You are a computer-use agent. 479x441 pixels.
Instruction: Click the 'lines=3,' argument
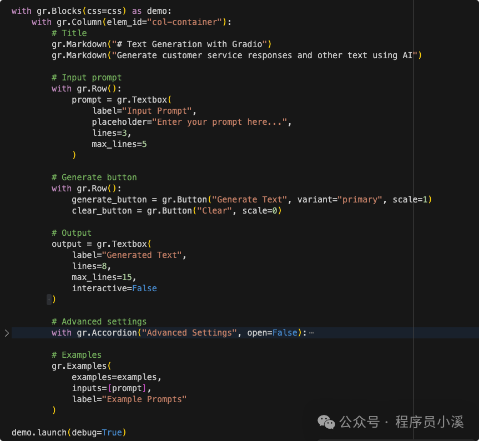[x=112, y=133]
